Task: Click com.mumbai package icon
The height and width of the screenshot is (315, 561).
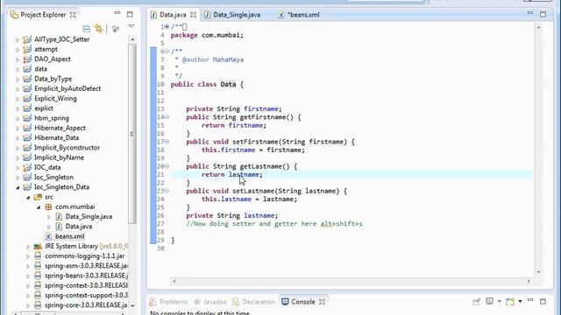Action: [48, 206]
